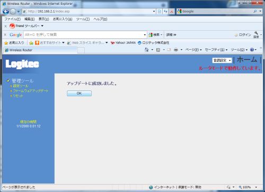Click the red stop loading icon
The height and width of the screenshot is (192, 265).
tap(171, 12)
